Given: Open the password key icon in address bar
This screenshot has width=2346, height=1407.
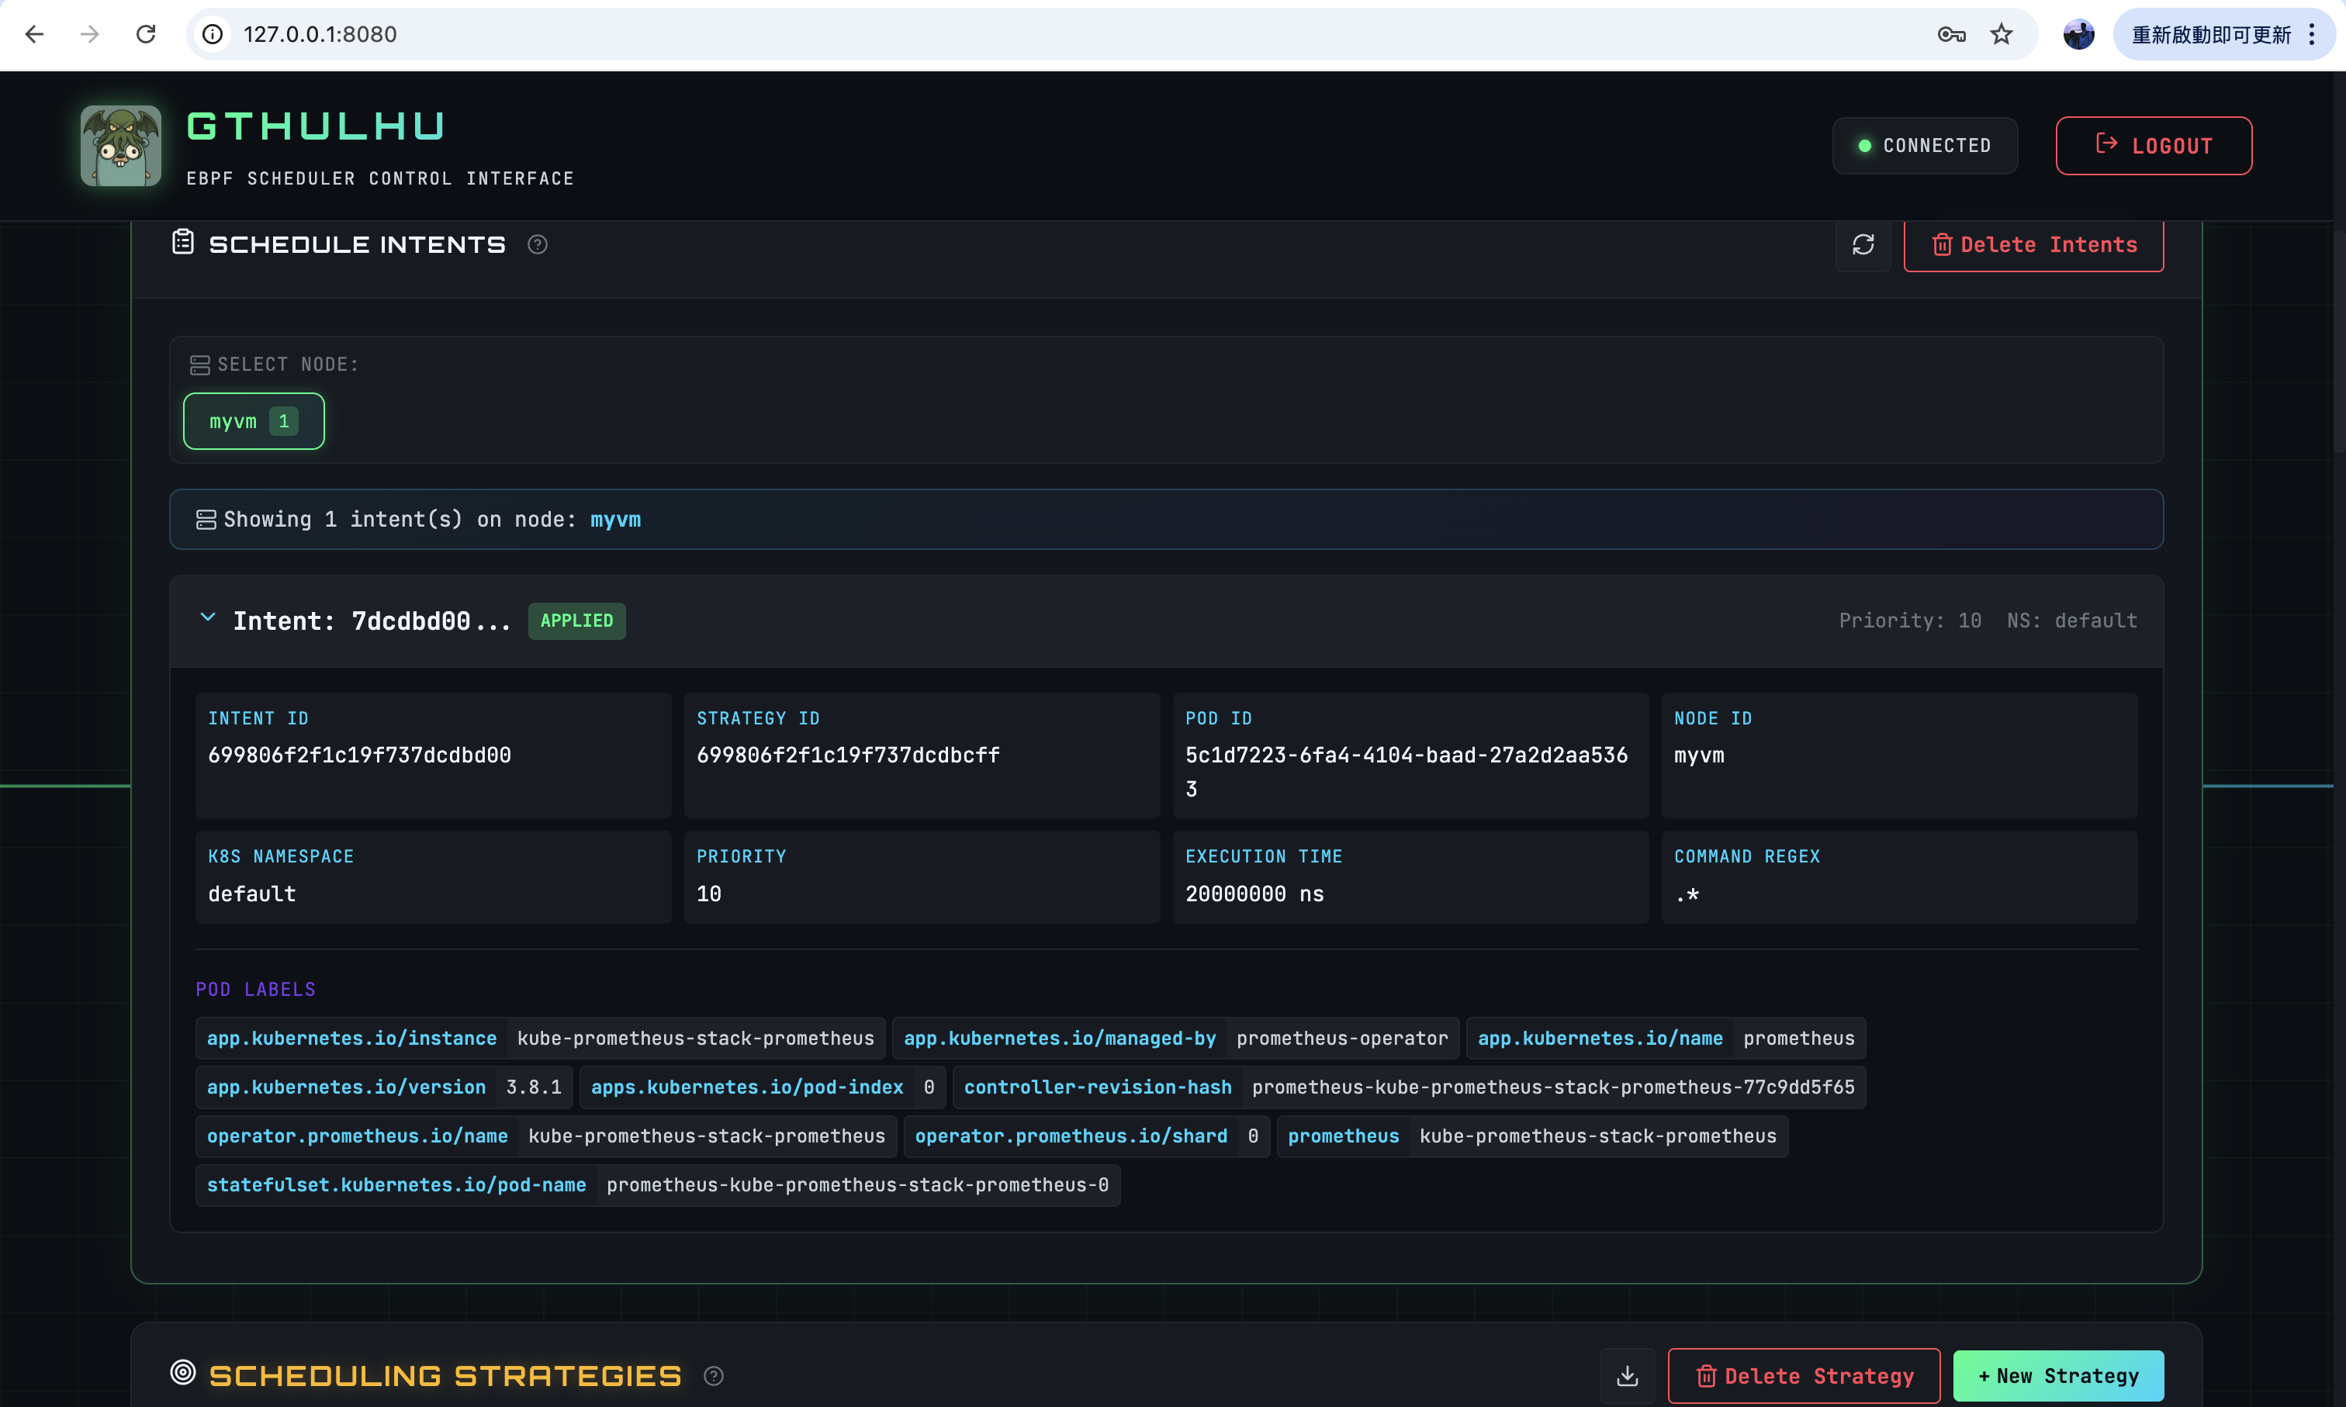Looking at the screenshot, I should 1950,35.
